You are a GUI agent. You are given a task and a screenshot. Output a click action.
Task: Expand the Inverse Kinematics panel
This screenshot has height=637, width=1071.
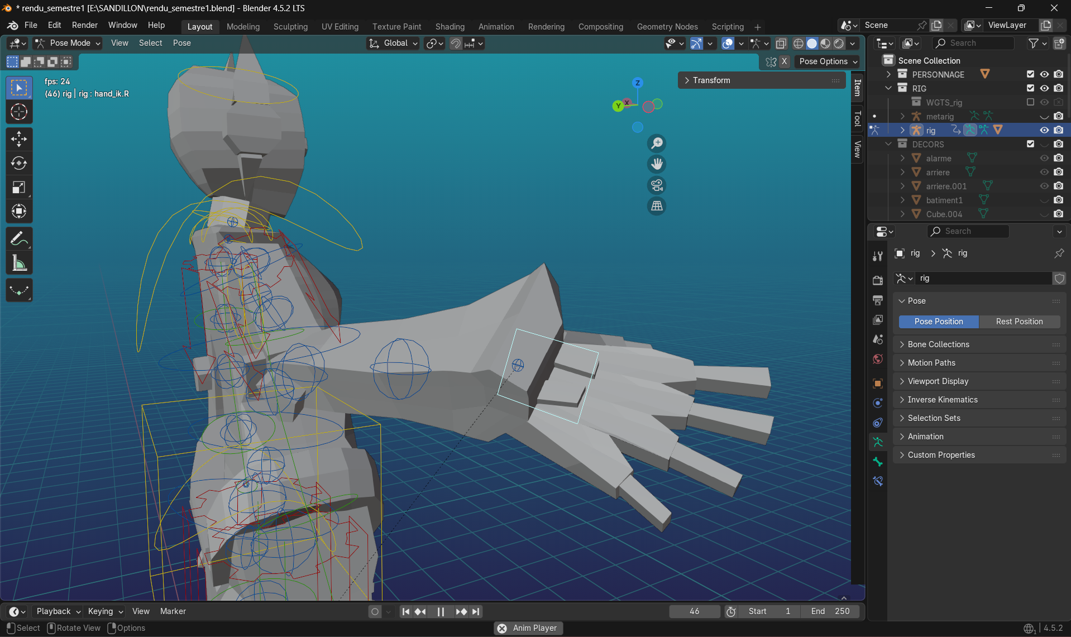[941, 400]
